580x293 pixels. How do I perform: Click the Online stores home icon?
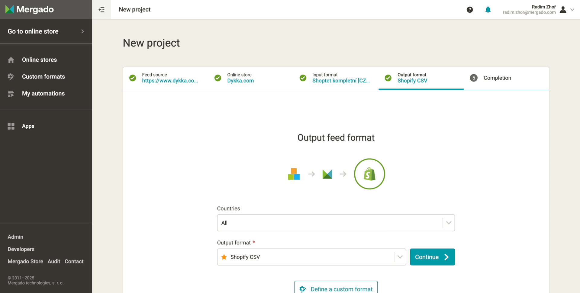click(11, 60)
